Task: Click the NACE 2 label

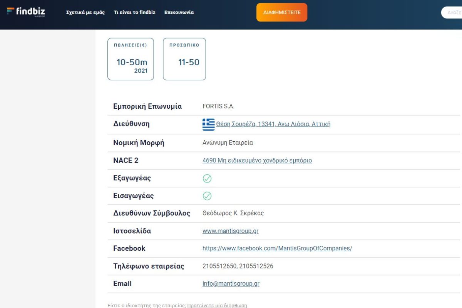Action: [x=126, y=161]
